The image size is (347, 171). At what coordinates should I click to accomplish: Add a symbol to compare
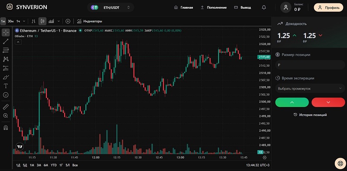click(68, 21)
